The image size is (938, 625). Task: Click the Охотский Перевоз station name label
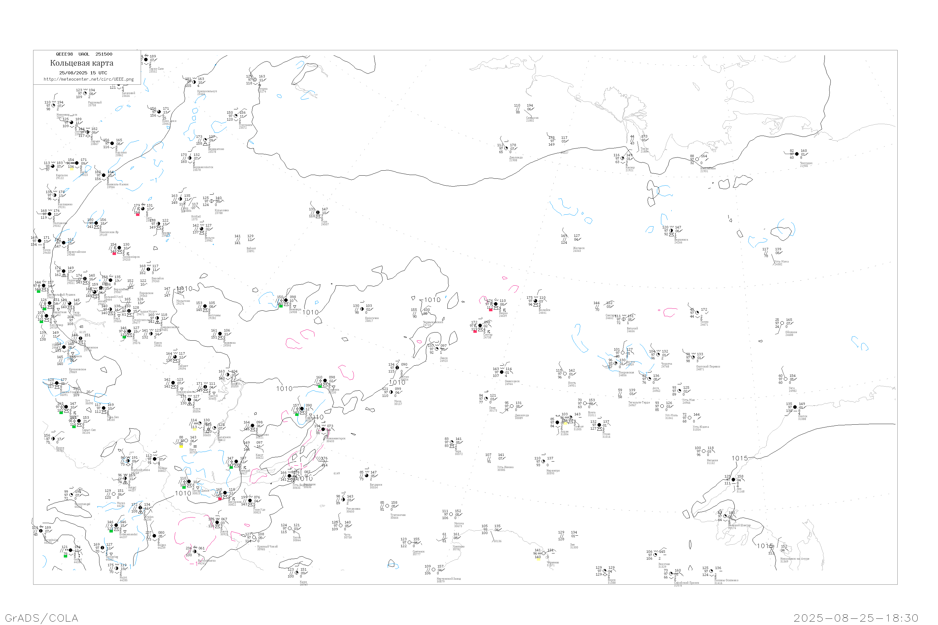point(708,366)
